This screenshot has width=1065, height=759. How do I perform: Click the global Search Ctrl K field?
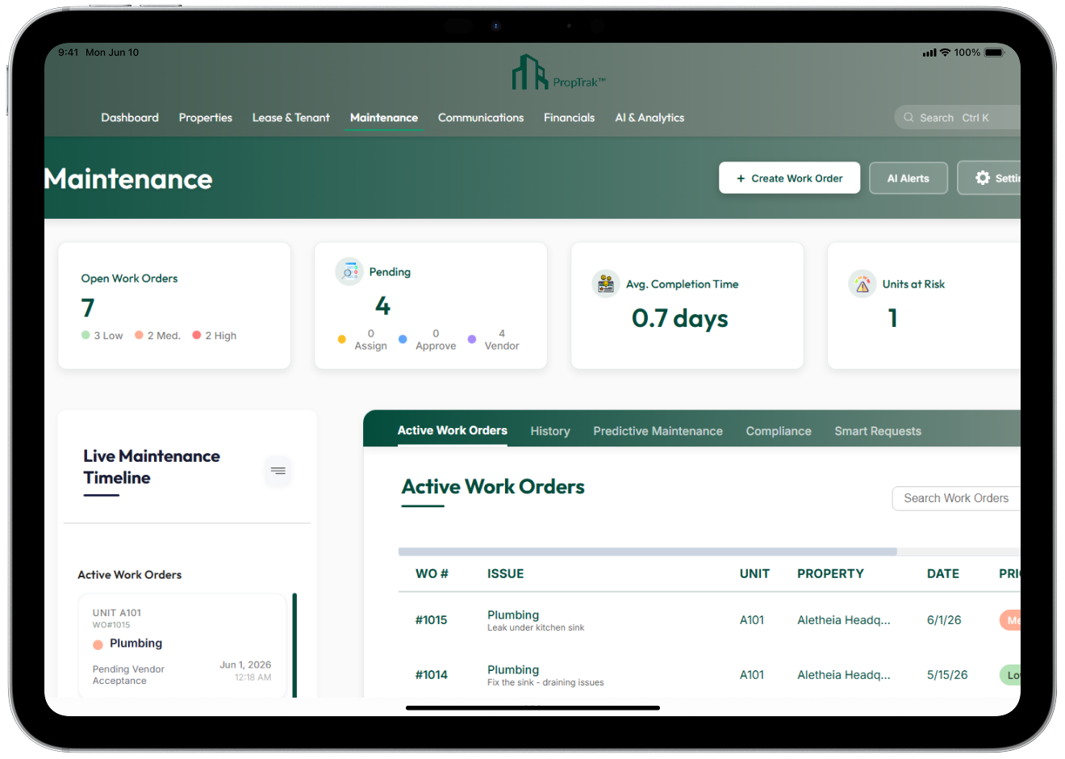tap(957, 118)
